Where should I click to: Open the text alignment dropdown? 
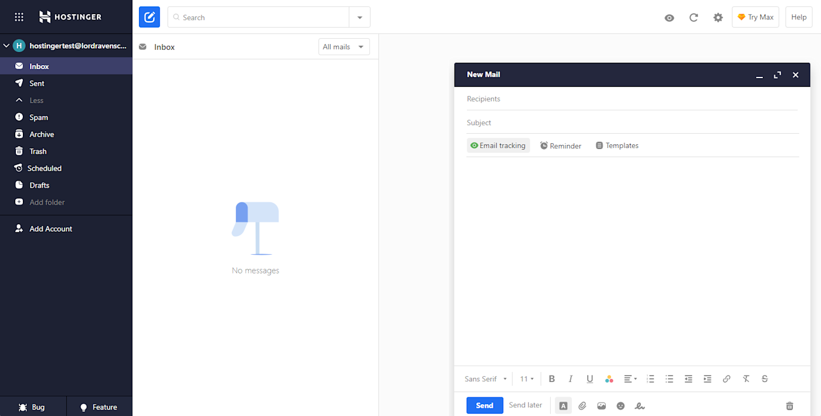pyautogui.click(x=630, y=379)
